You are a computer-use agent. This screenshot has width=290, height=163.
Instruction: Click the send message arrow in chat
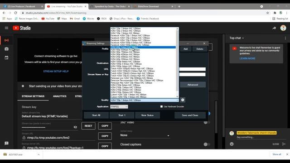[284, 144]
